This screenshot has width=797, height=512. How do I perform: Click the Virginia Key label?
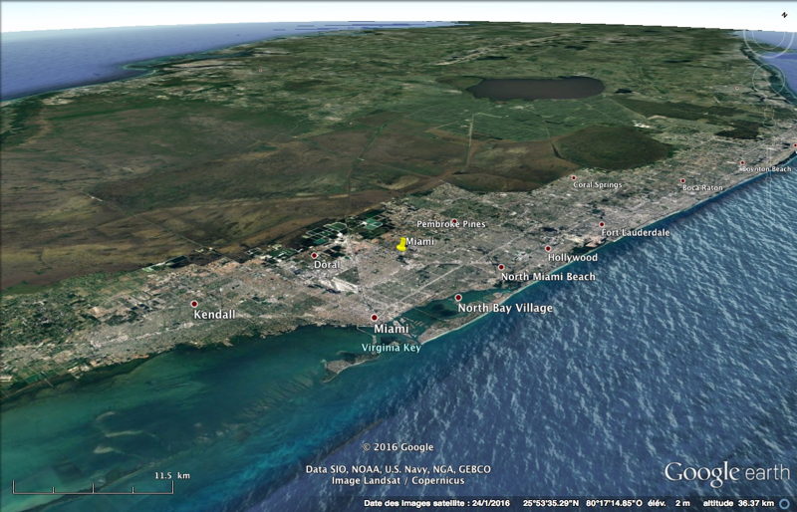pos(392,348)
